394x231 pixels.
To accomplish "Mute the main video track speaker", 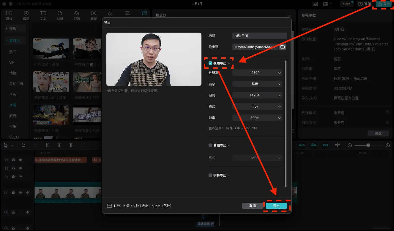I will pos(28,192).
